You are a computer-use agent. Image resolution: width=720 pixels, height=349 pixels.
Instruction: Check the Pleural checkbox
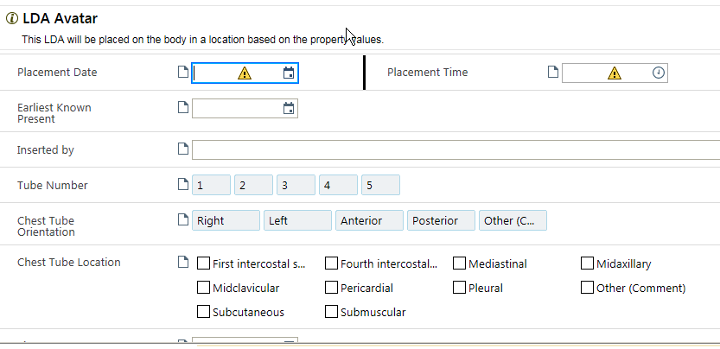(459, 288)
